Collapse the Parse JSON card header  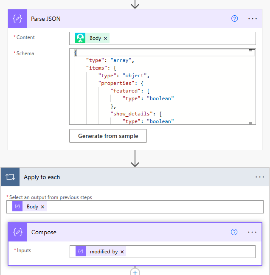pos(127,19)
